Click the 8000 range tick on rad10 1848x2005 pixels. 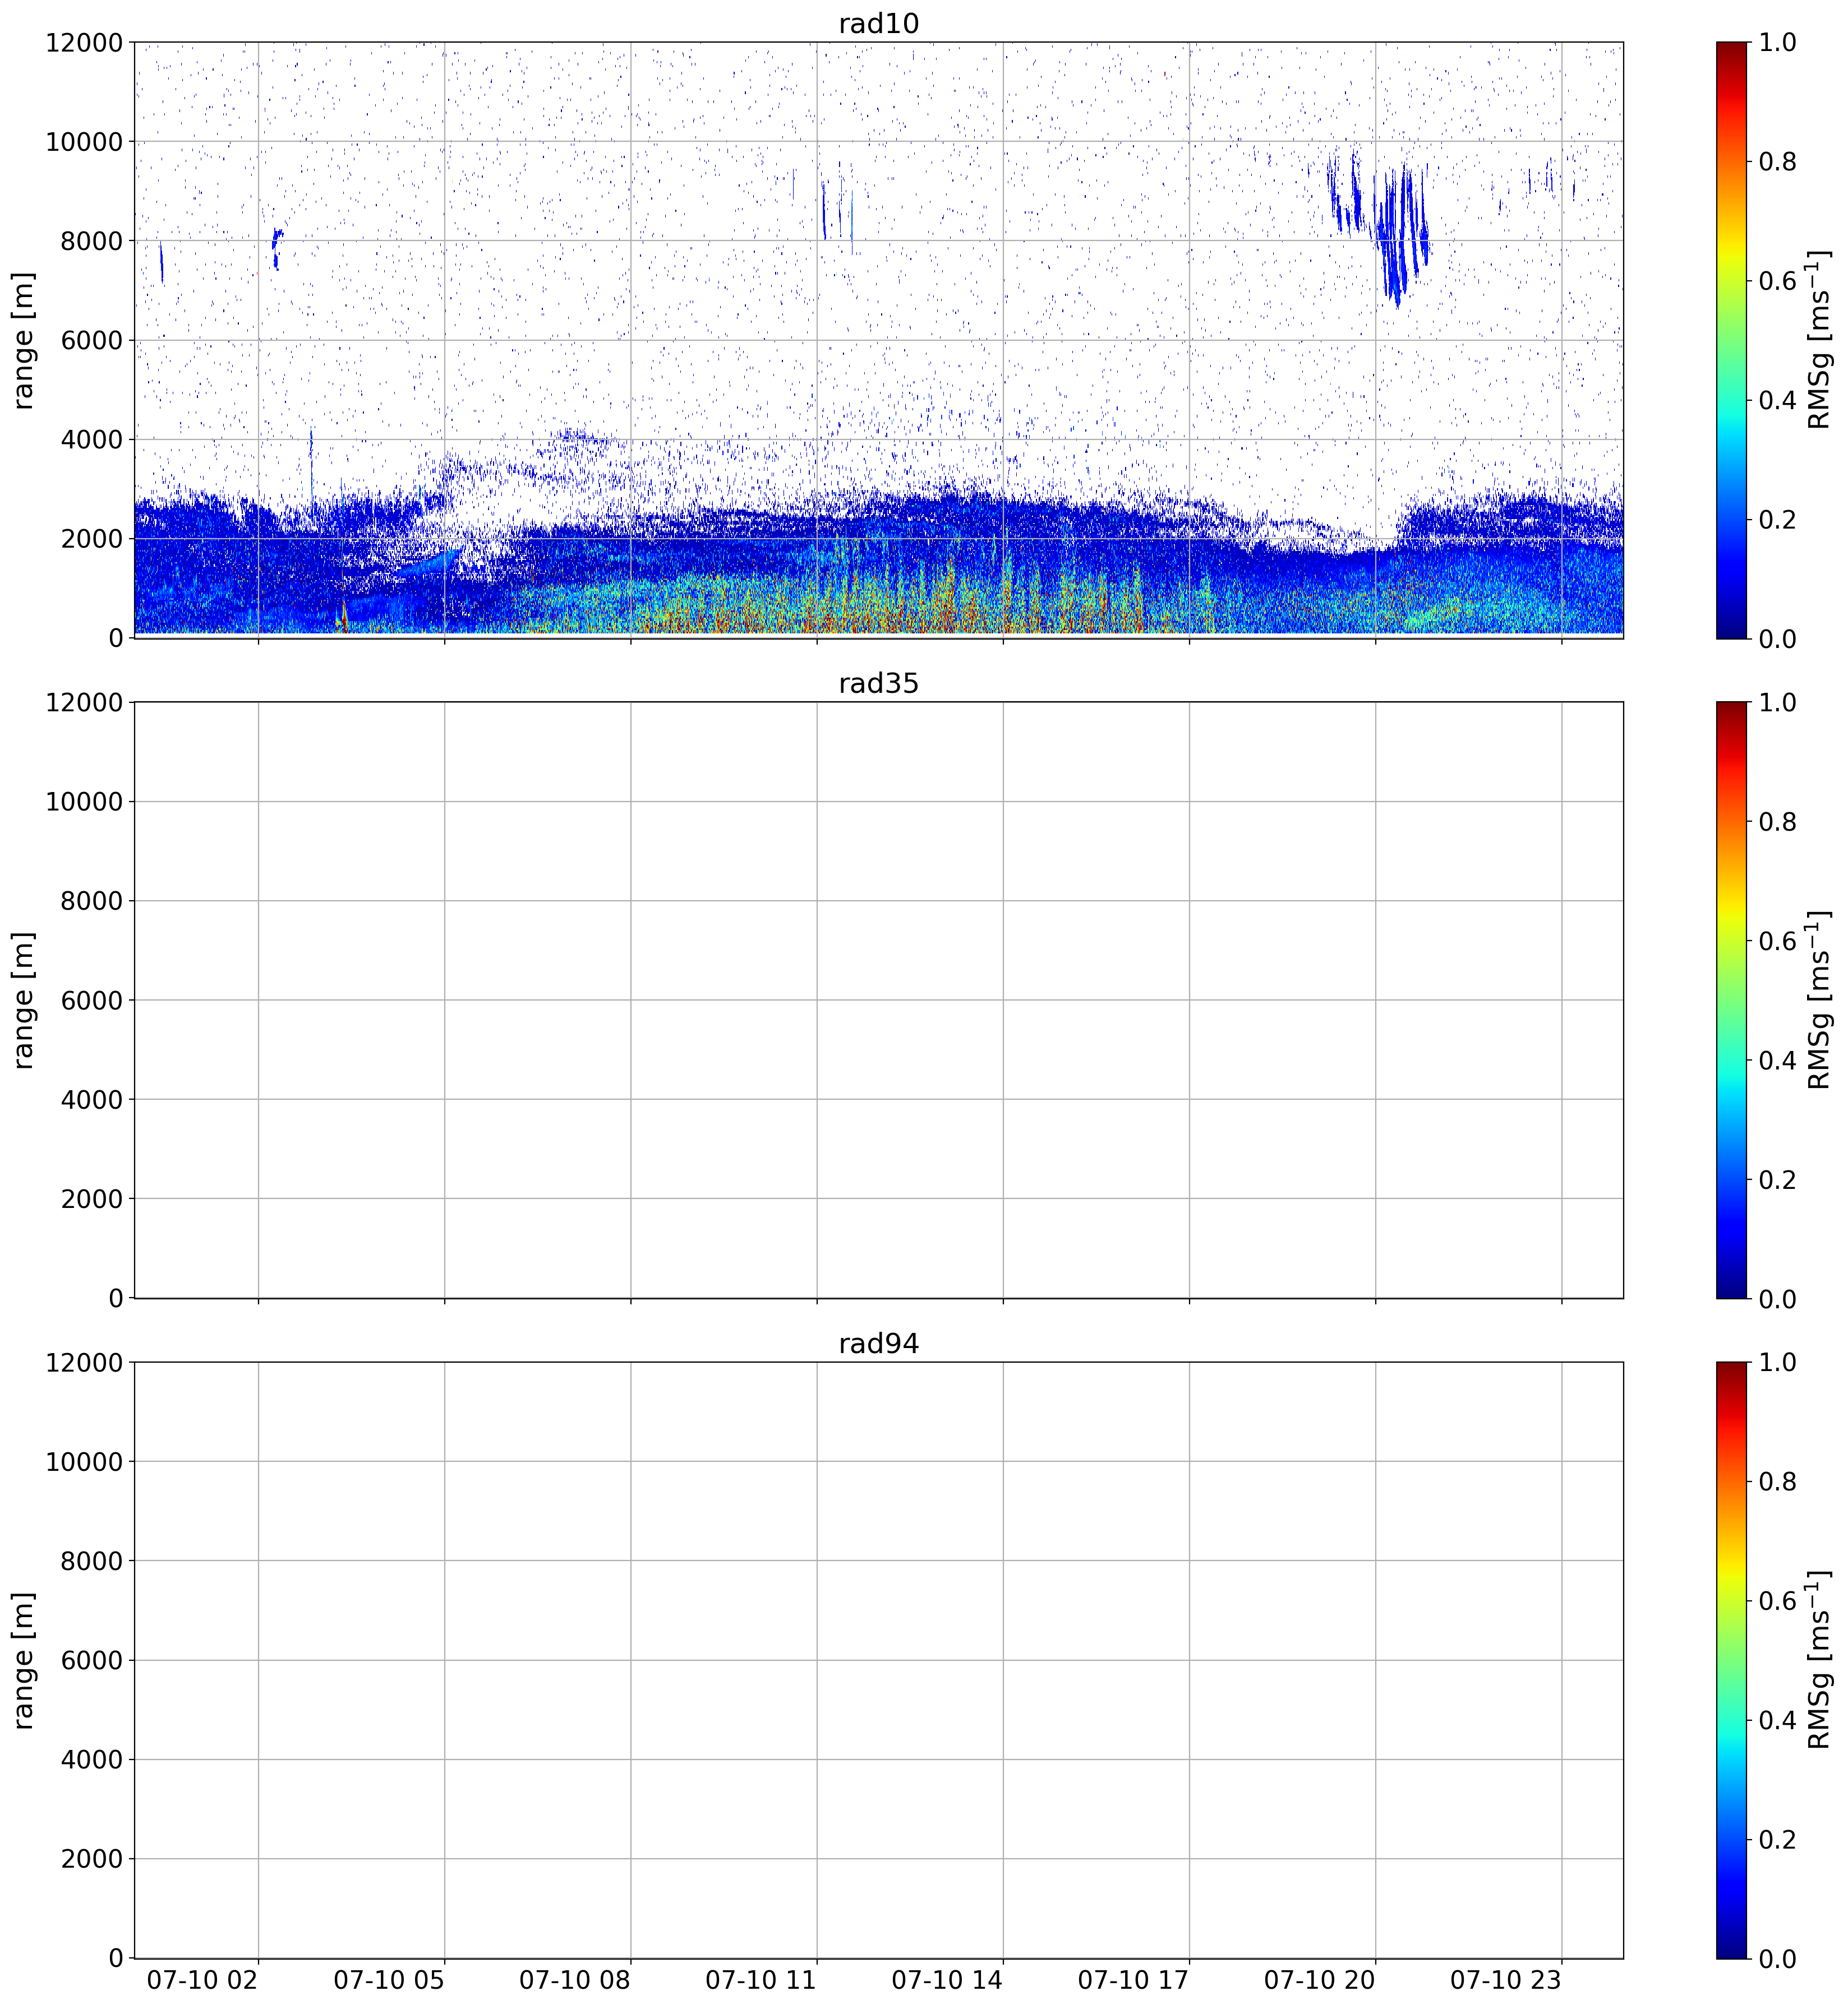point(92,241)
